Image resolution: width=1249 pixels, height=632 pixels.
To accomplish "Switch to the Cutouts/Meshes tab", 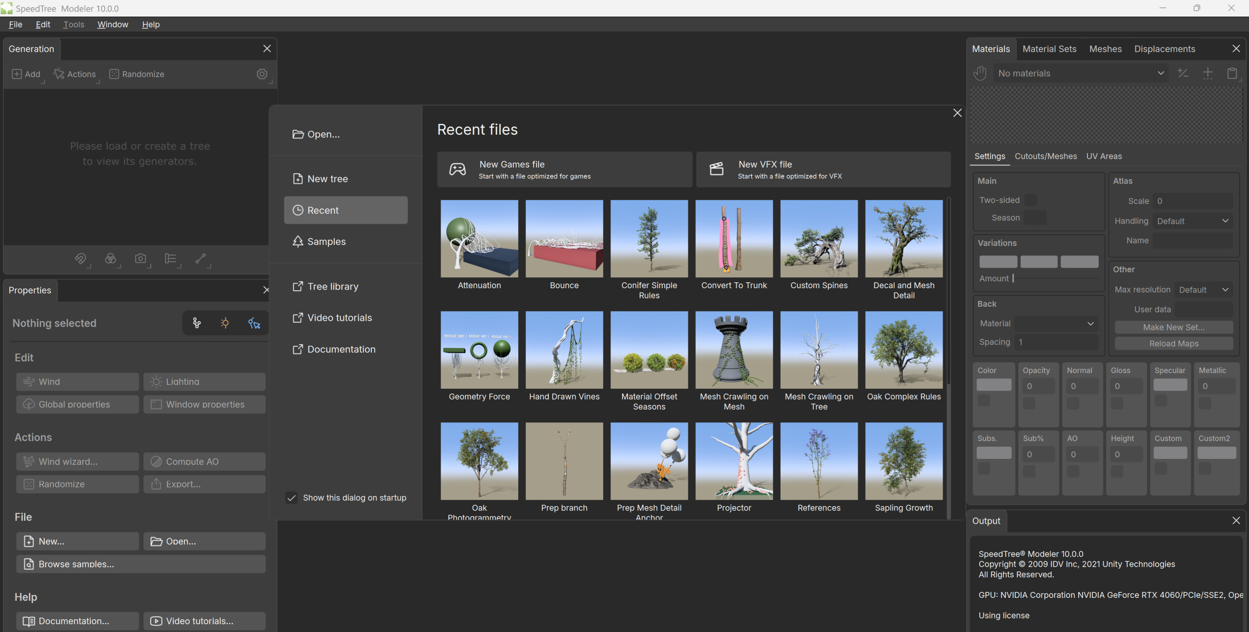I will [x=1046, y=156].
